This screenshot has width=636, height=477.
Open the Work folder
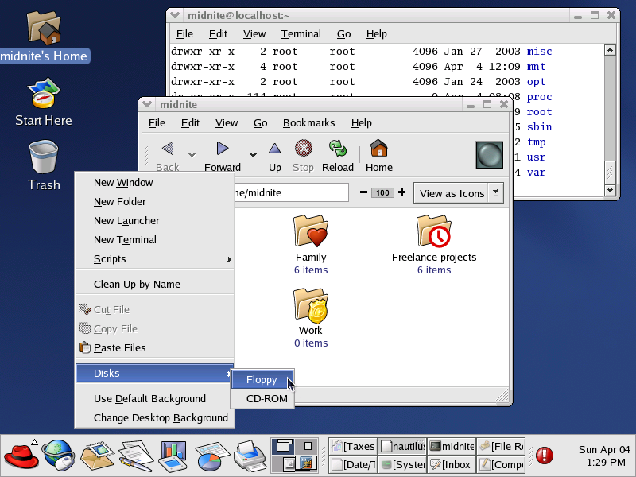coord(311,308)
